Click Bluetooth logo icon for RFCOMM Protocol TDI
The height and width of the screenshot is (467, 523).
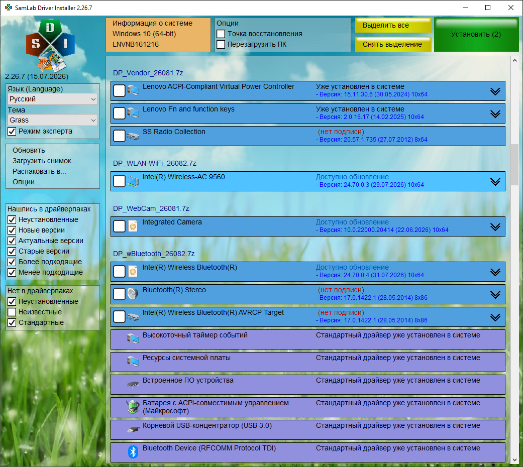coord(133,451)
